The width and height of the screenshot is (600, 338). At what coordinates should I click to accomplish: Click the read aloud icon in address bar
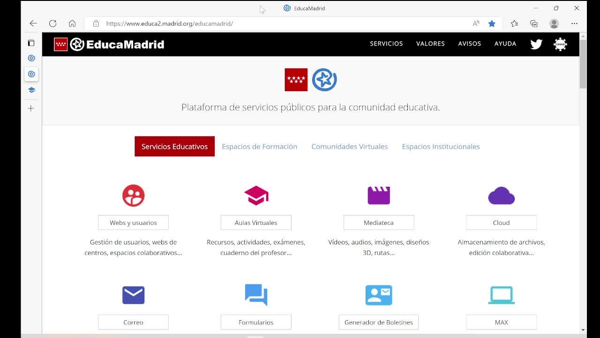[x=476, y=23]
